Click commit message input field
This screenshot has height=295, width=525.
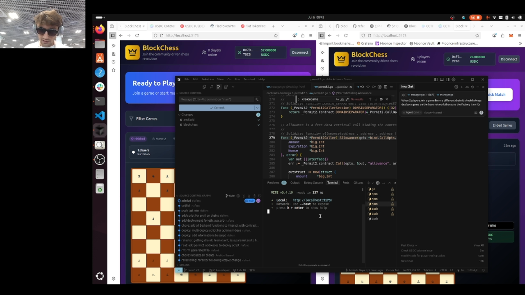coord(217,99)
